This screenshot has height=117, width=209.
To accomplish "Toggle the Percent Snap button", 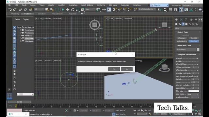I will tap(125, 9).
